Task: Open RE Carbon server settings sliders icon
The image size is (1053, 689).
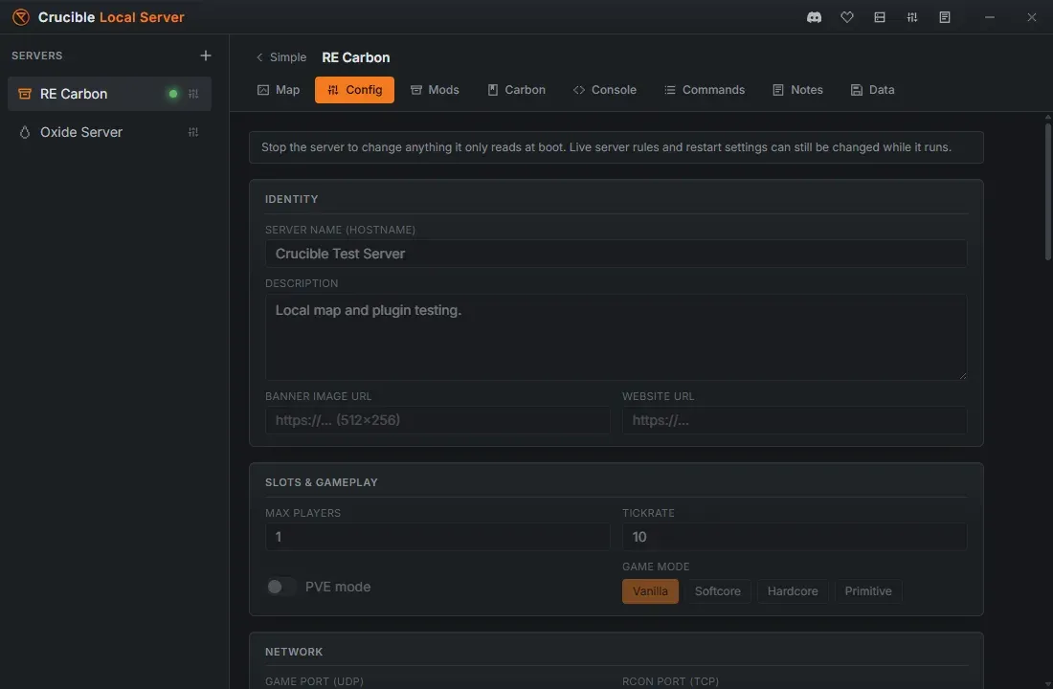Action: click(x=193, y=94)
